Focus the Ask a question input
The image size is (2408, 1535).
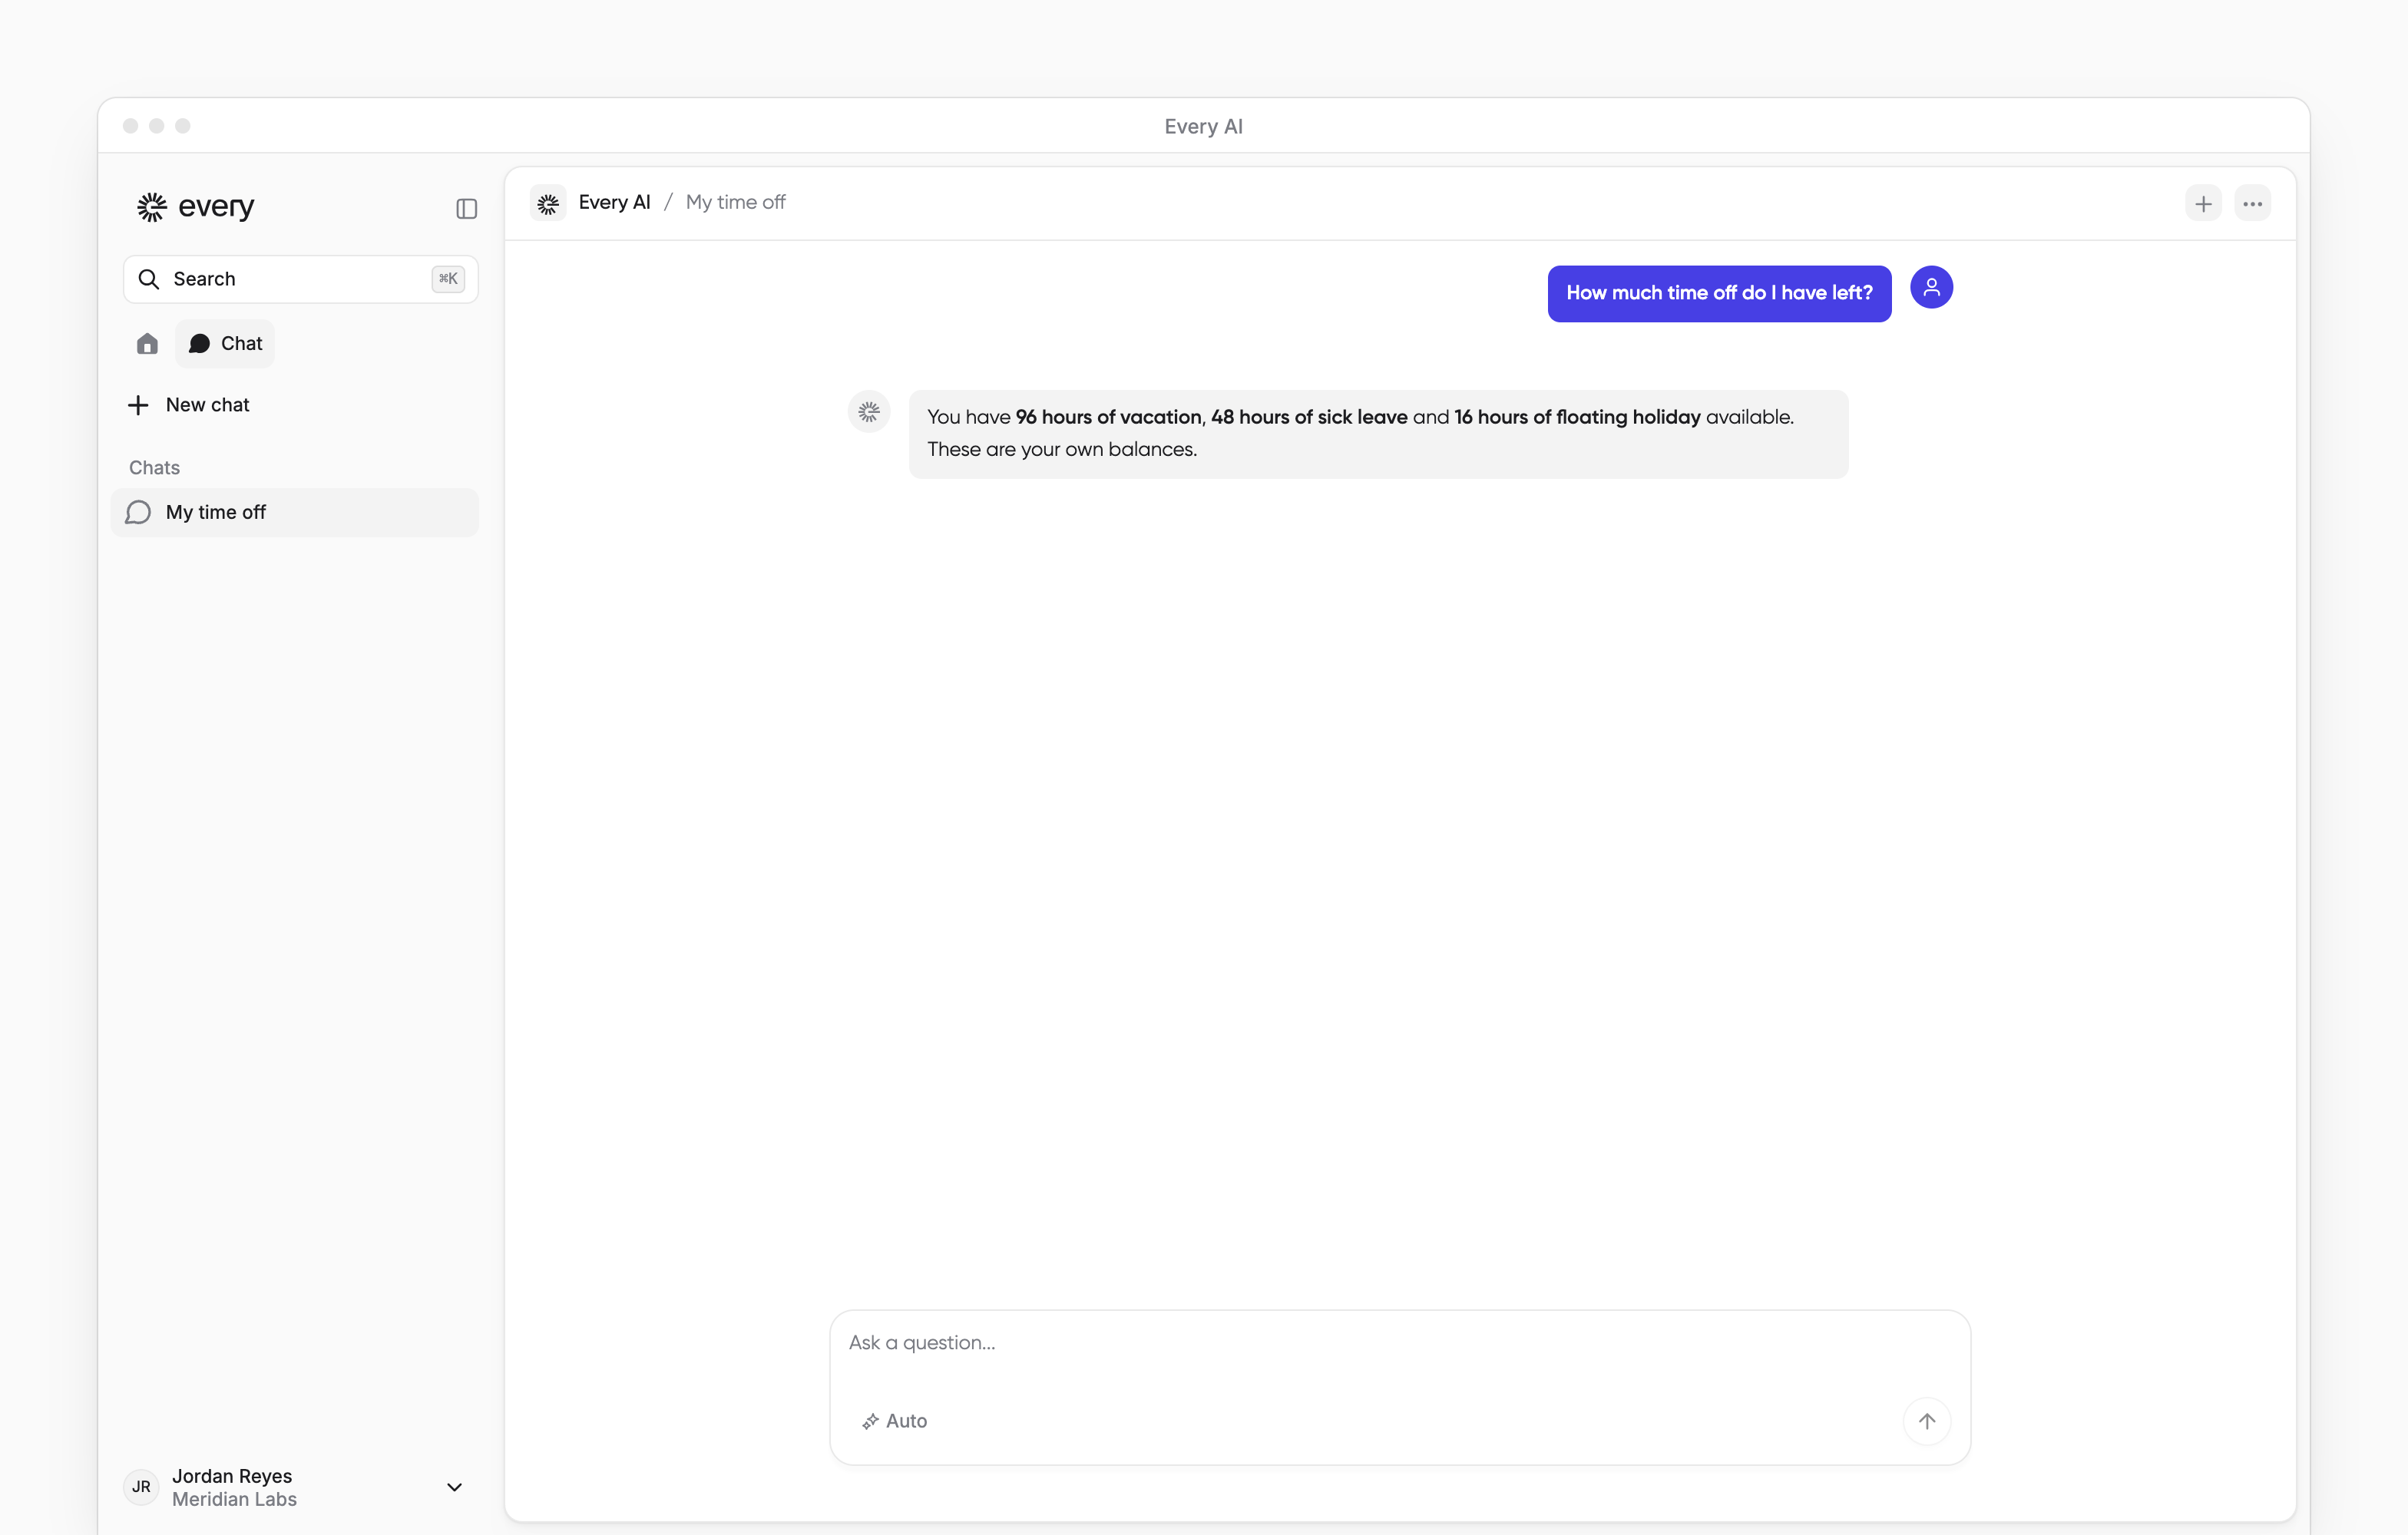click(x=1400, y=1343)
